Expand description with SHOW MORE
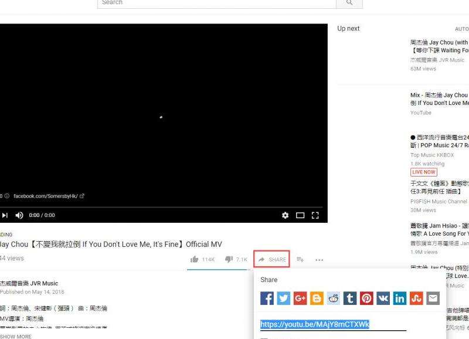This screenshot has width=469, height=339. tap(16, 336)
